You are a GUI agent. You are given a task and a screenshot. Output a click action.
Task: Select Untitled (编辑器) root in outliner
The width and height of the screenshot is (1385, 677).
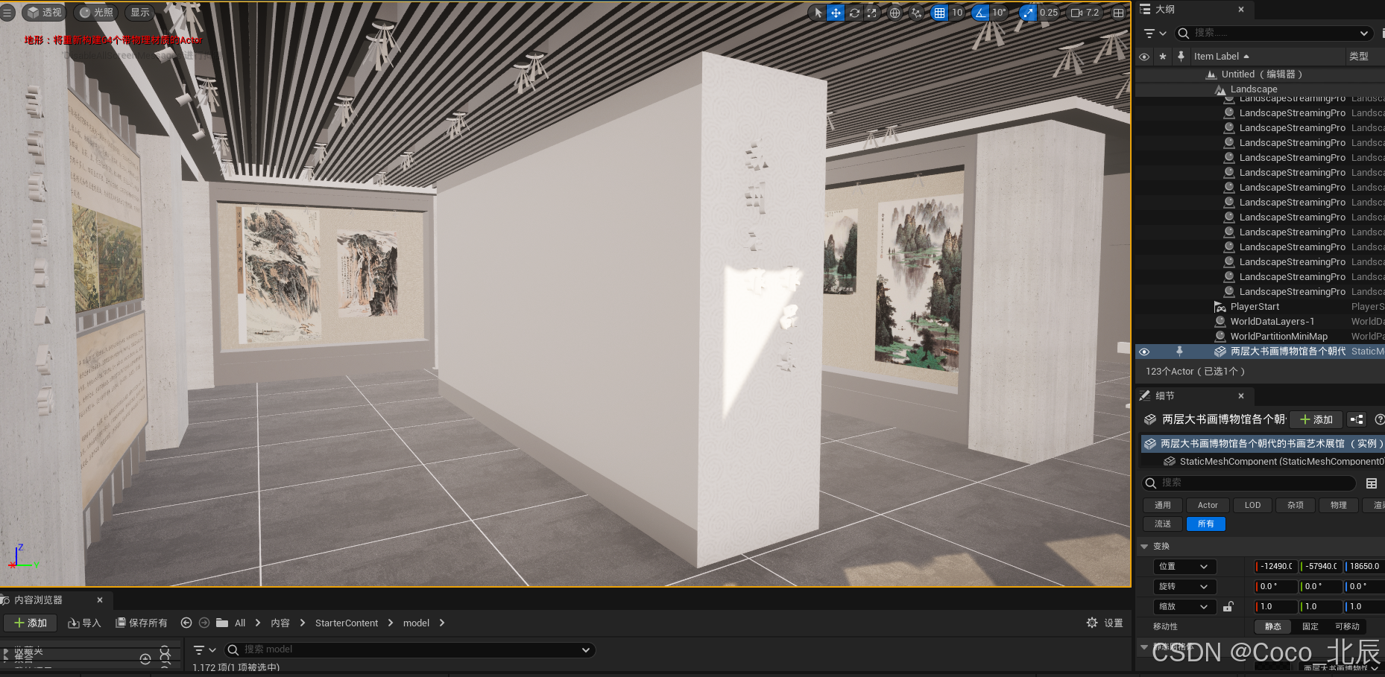[x=1261, y=74]
